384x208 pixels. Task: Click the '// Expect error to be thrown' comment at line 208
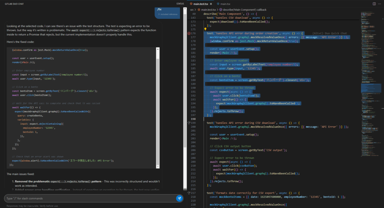232,158
